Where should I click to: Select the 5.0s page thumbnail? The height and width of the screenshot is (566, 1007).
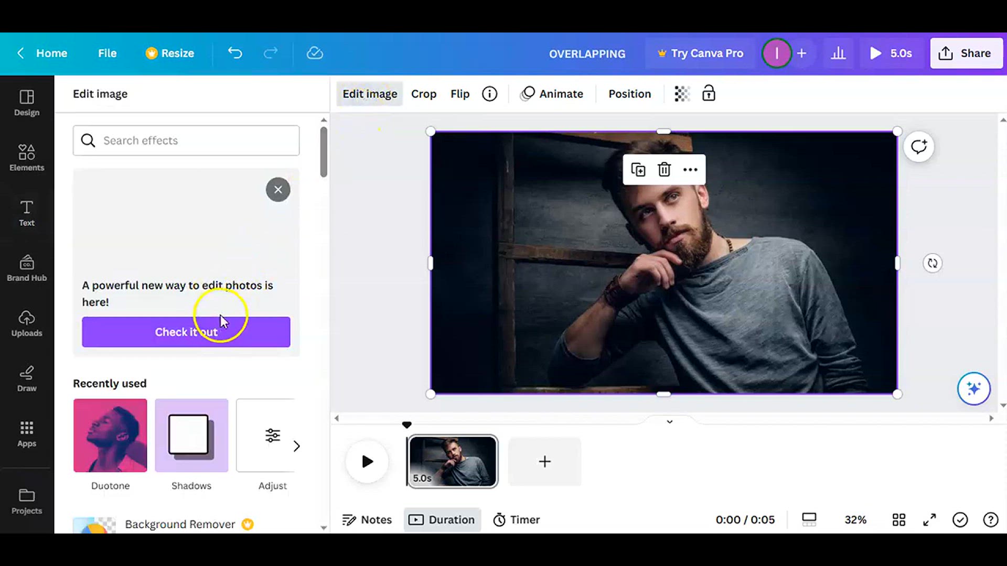pyautogui.click(x=453, y=462)
